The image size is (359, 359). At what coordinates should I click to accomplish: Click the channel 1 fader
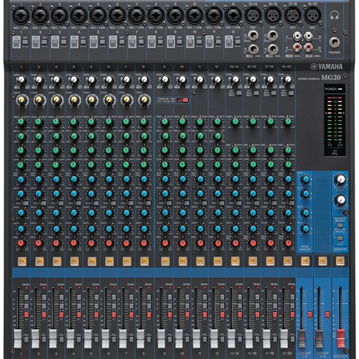coord(18,338)
